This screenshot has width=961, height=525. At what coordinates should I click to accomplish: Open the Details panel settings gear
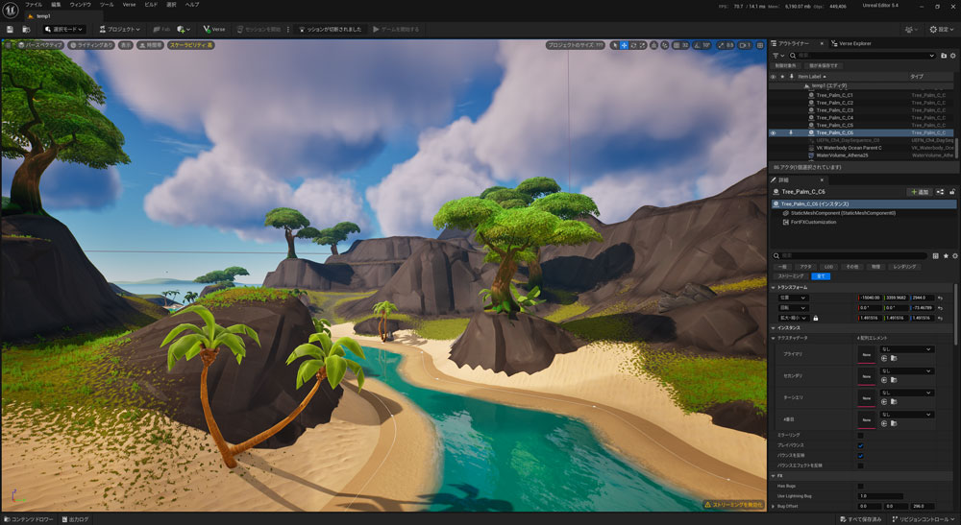click(955, 255)
